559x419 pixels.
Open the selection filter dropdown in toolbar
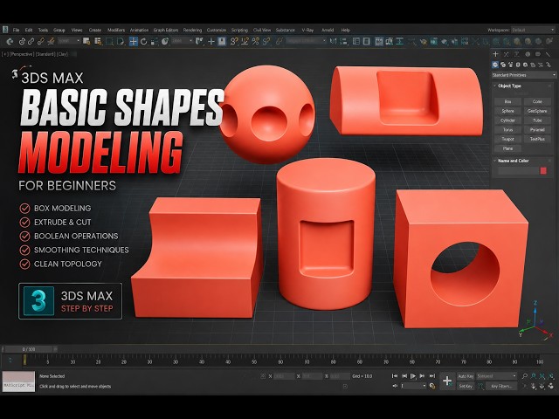pos(69,41)
